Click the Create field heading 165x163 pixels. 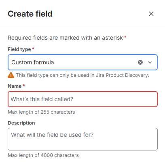click(x=30, y=14)
